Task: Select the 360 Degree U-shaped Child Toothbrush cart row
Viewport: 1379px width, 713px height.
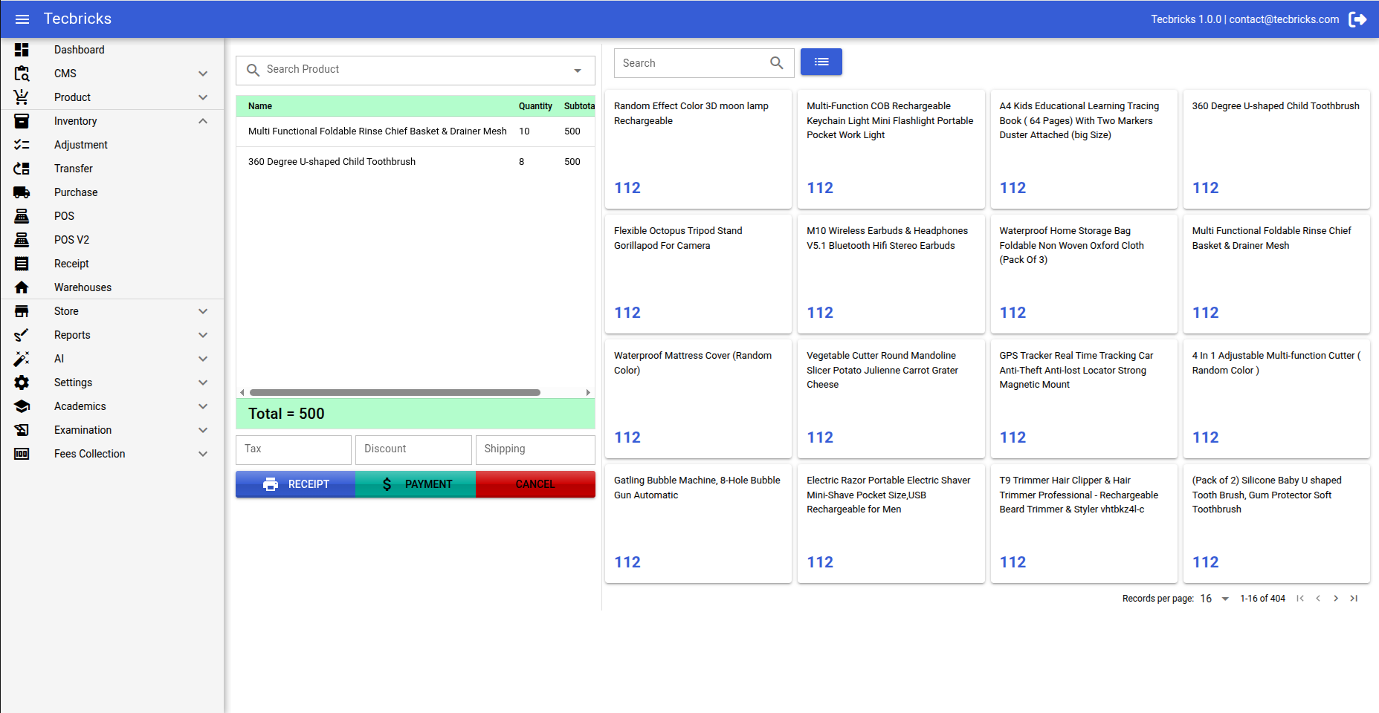Action: point(416,162)
